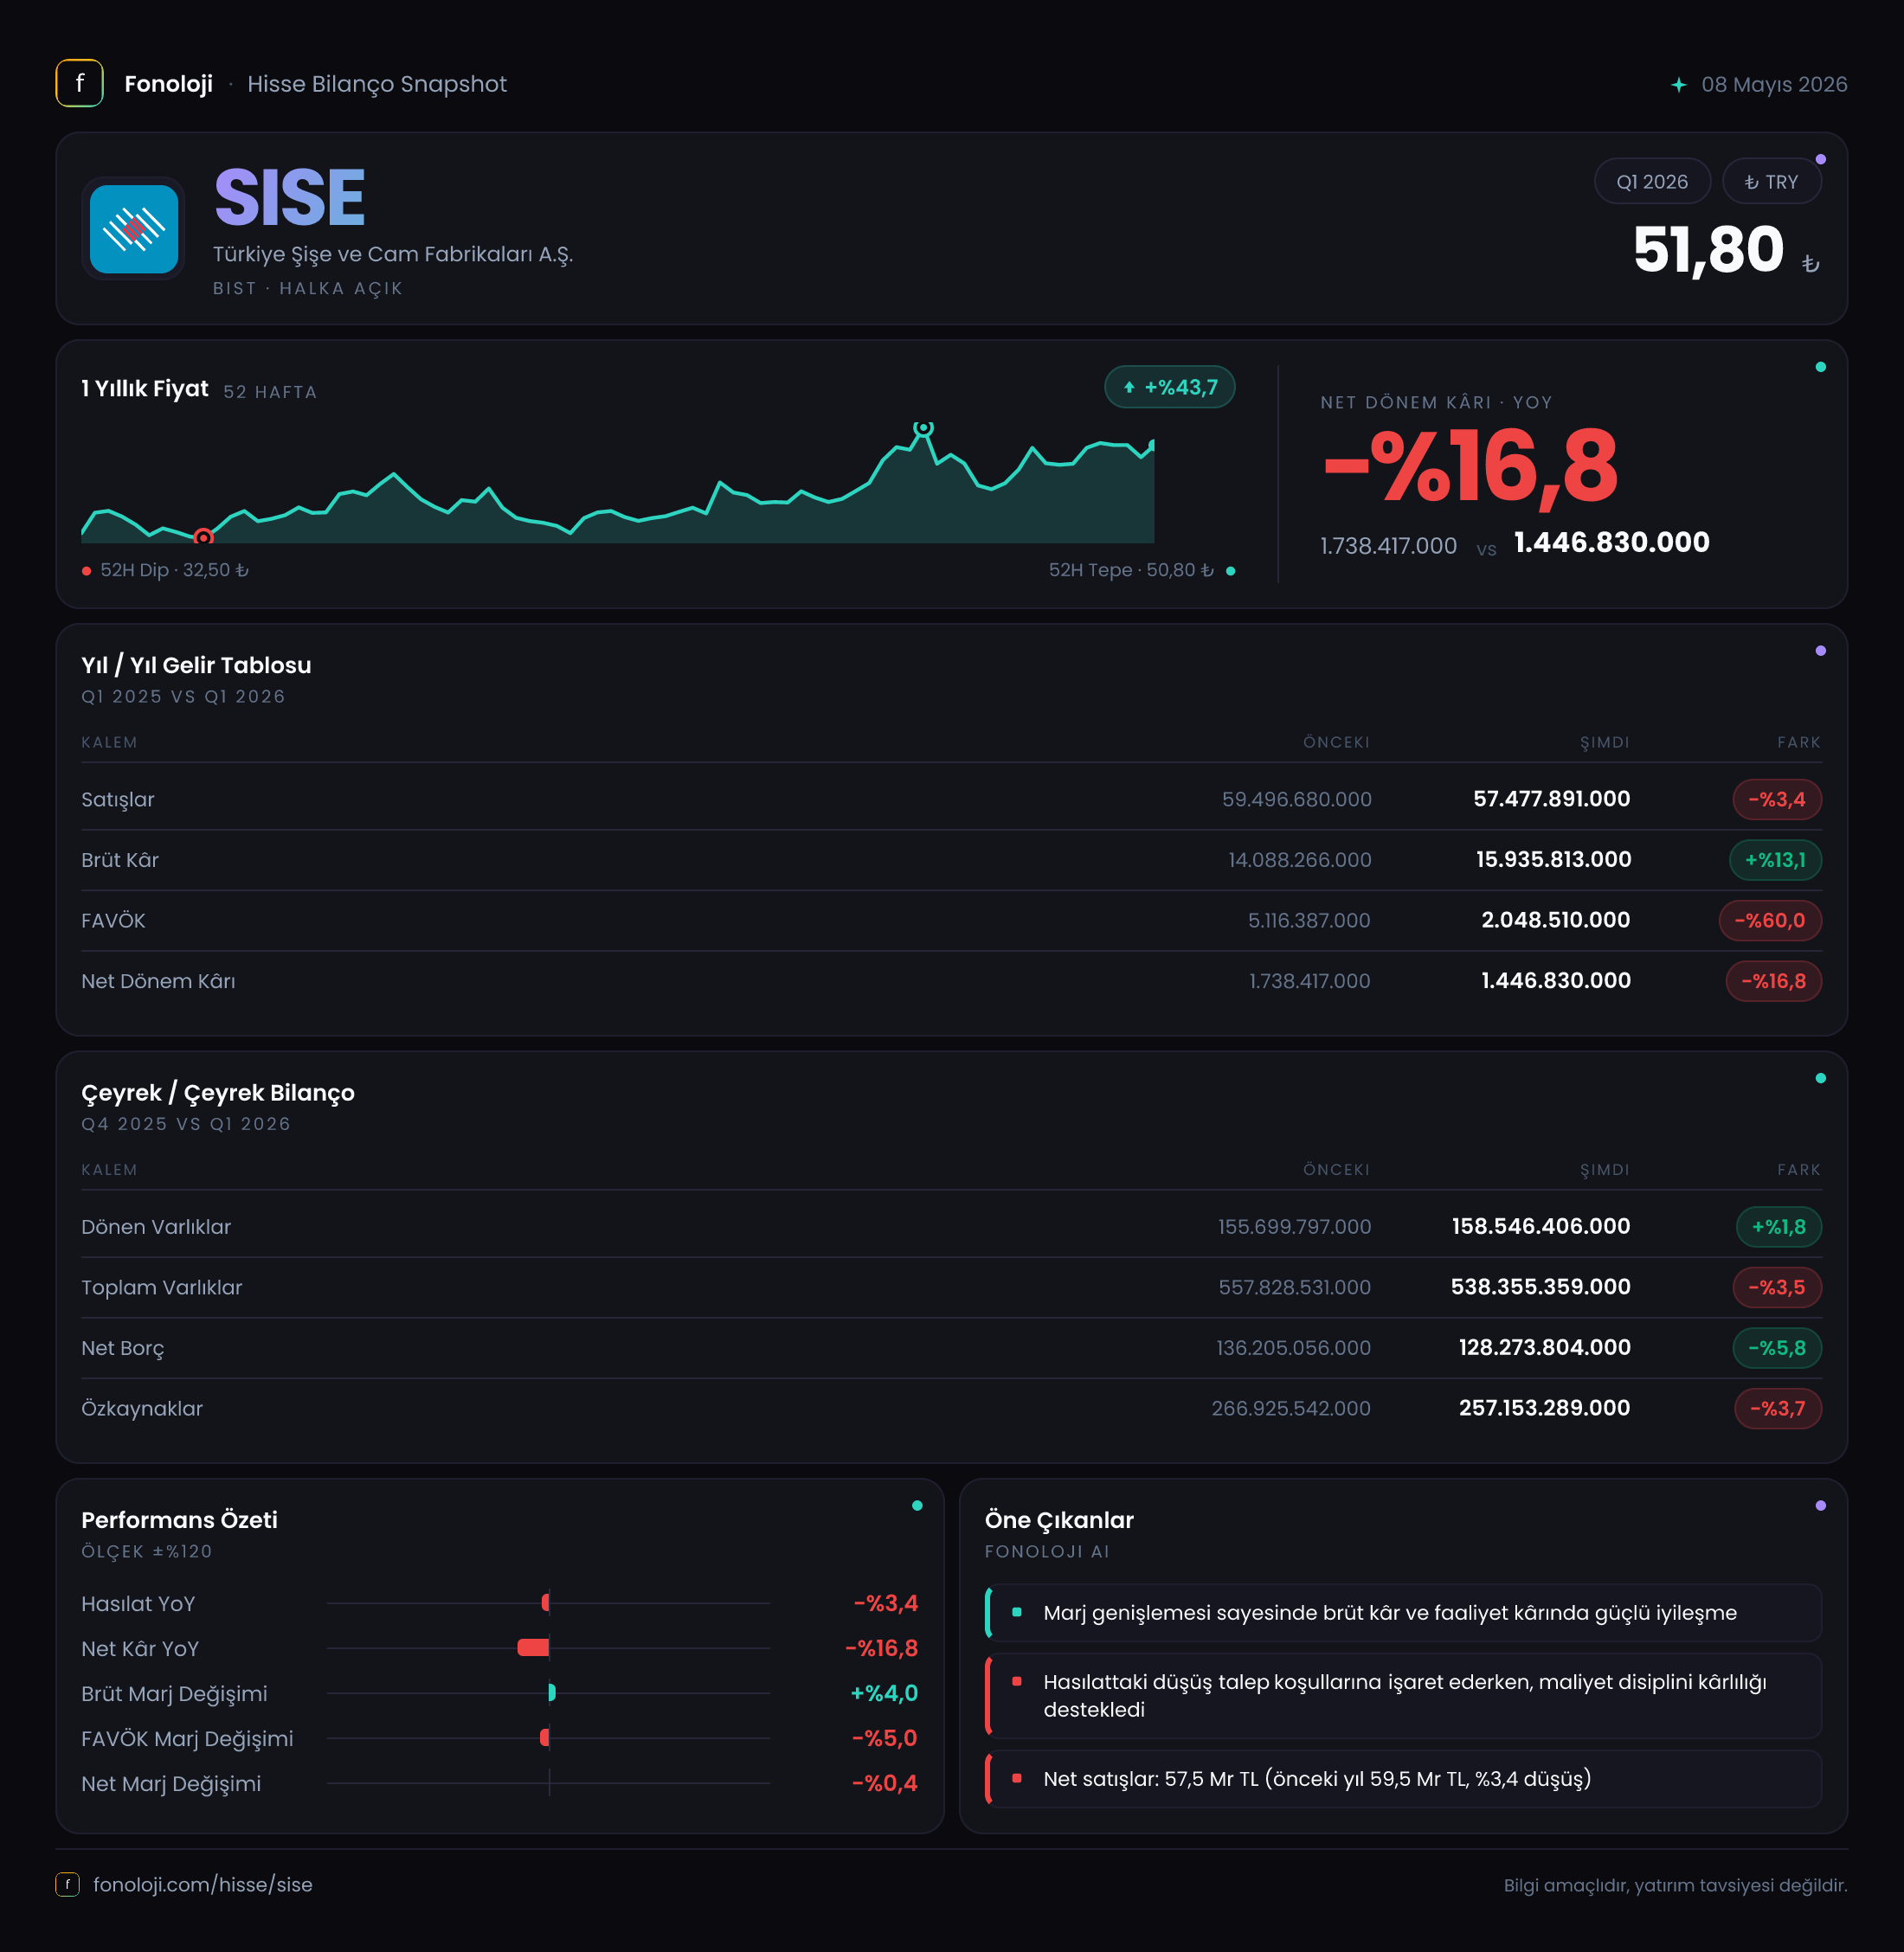Click the +%1,8 change badge

[1778, 1227]
